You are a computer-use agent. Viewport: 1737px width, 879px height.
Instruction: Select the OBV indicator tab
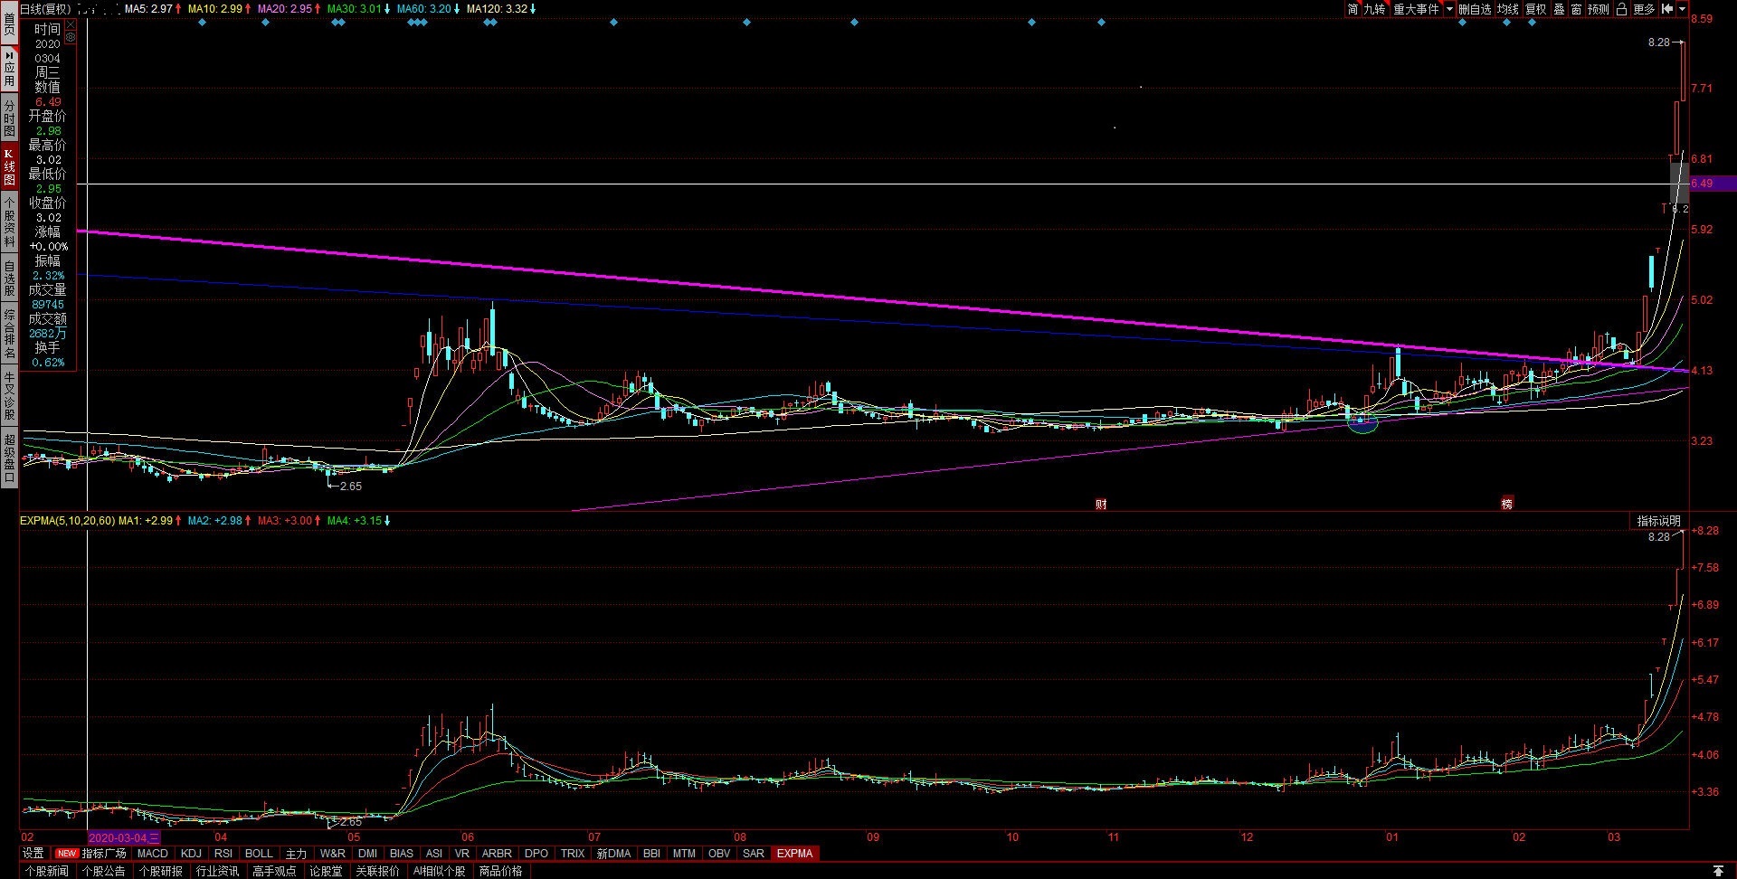coord(719,853)
